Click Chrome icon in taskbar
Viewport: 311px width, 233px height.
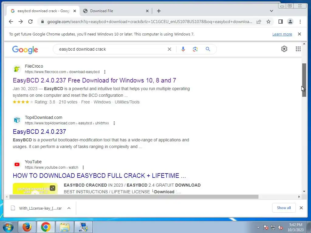pos(46,227)
